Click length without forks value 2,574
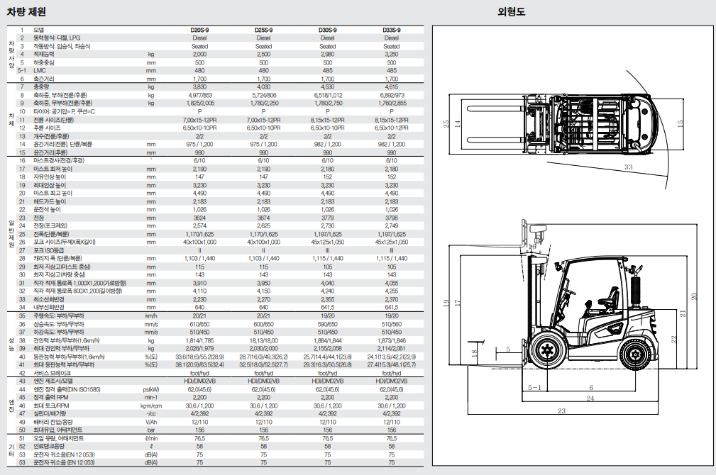This screenshot has width=716, height=475. (x=199, y=226)
